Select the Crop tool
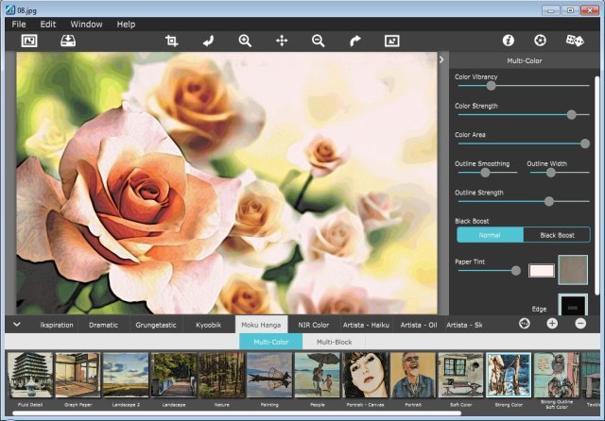Image resolution: width=605 pixels, height=421 pixels. [x=171, y=41]
